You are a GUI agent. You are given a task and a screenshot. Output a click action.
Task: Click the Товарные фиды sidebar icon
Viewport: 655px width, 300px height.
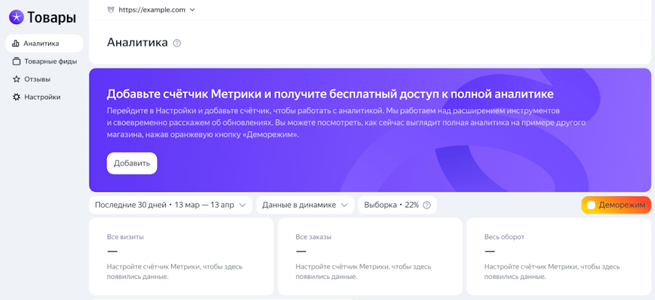pos(16,62)
